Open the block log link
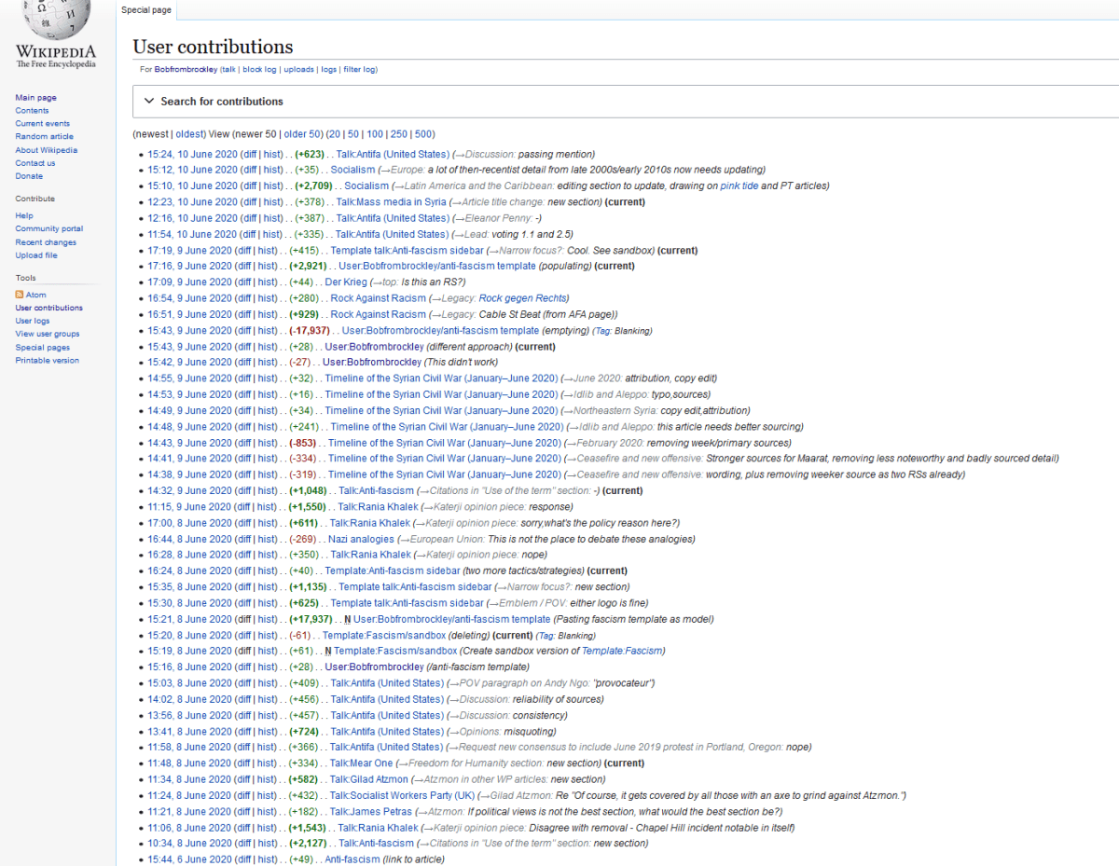1119x866 pixels. coord(259,69)
